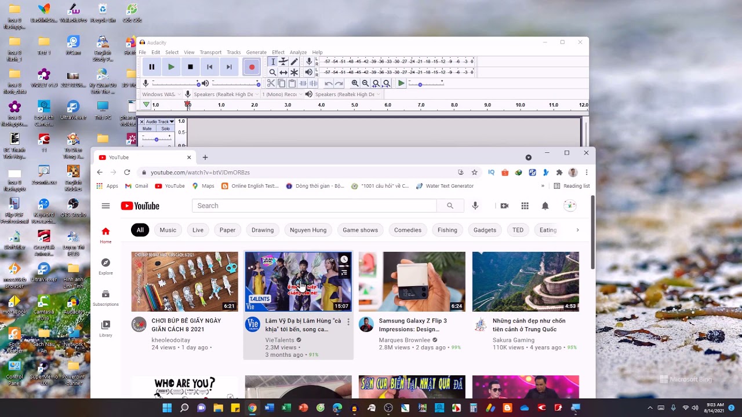The width and height of the screenshot is (742, 417).
Task: Skip to end in Audacity
Action: tap(229, 67)
